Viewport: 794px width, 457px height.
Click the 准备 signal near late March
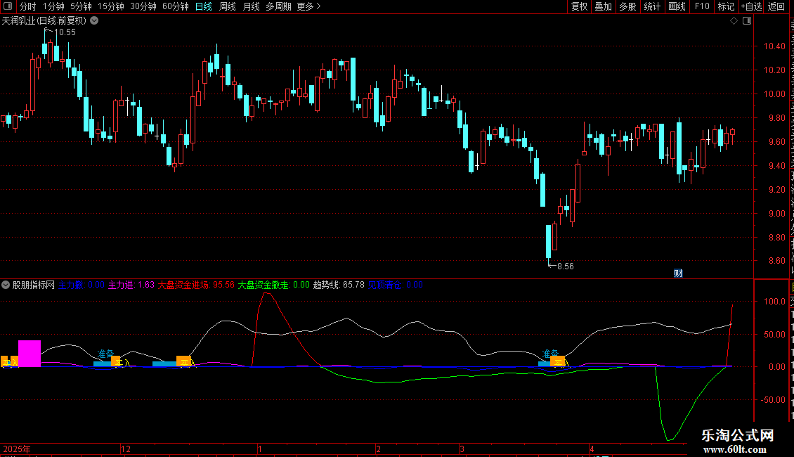[550, 354]
